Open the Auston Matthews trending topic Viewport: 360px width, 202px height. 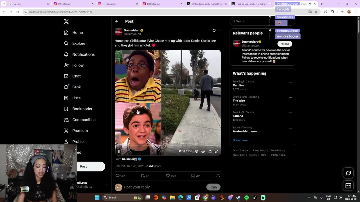point(245,131)
